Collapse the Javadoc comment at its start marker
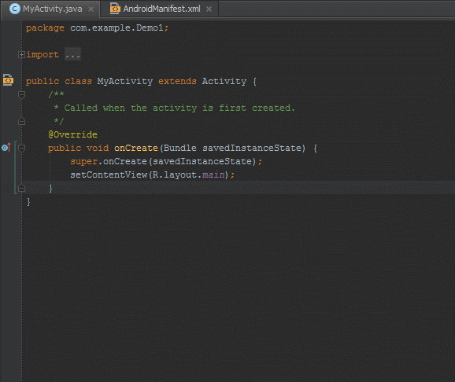 click(x=21, y=95)
